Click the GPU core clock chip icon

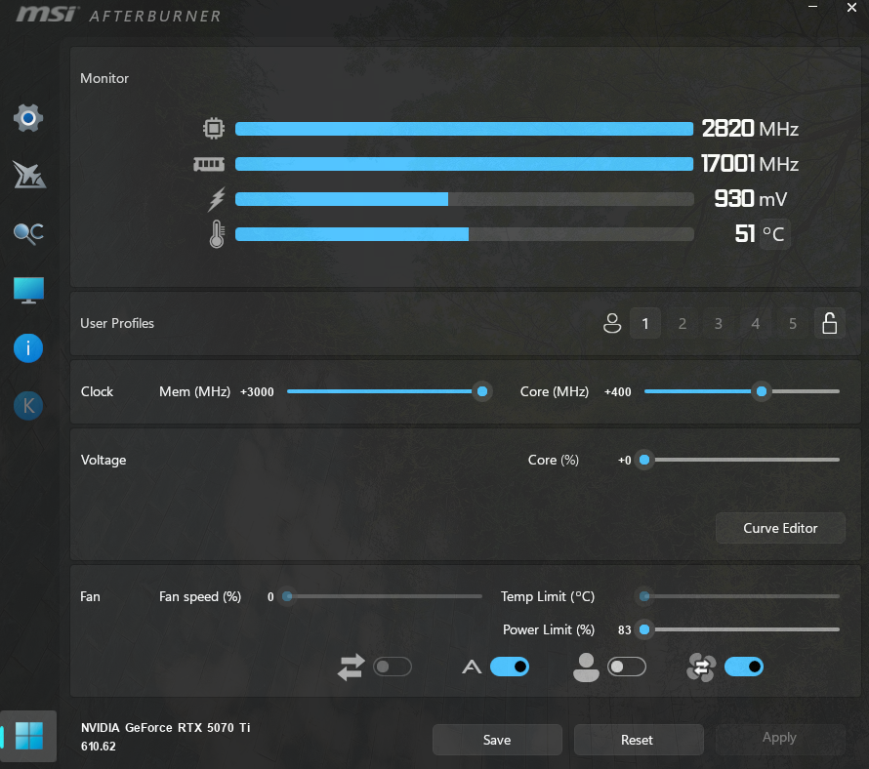pyautogui.click(x=214, y=129)
